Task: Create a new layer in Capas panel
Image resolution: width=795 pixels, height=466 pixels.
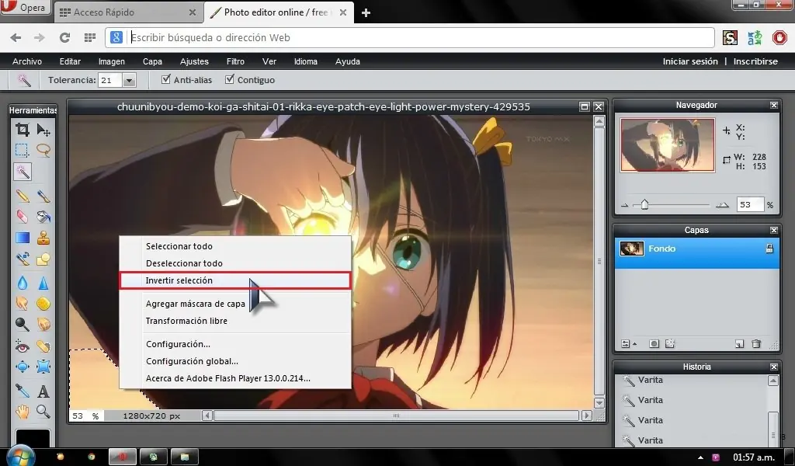Action: coord(739,344)
